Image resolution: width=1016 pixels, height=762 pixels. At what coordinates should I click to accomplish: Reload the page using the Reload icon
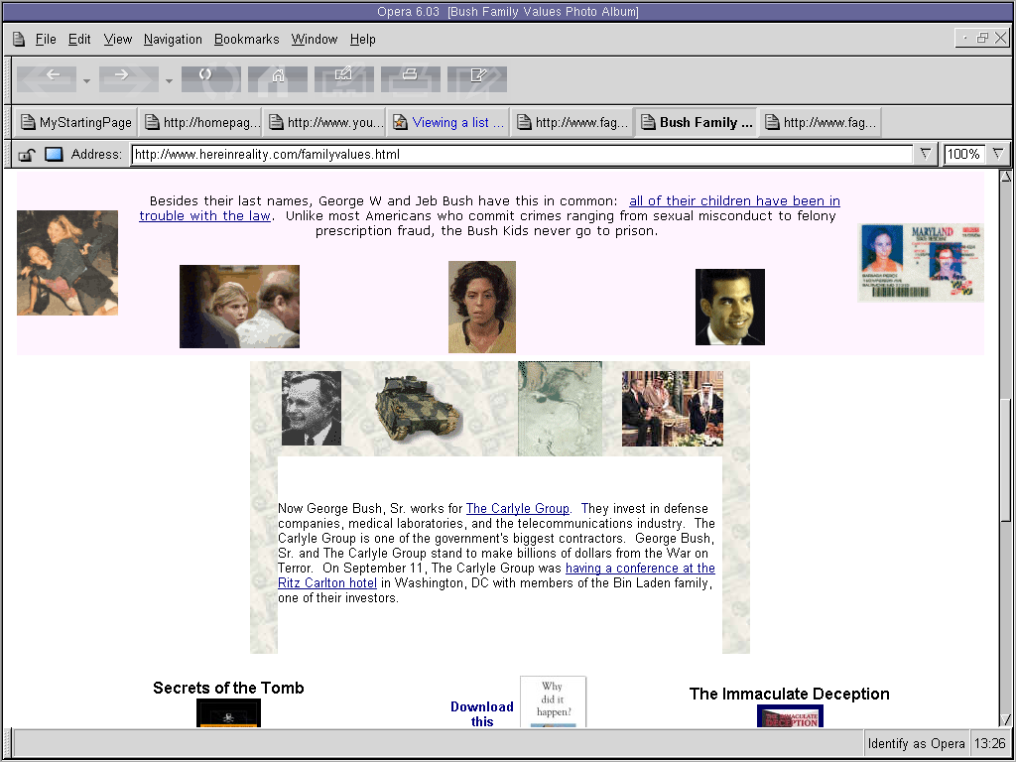[211, 78]
